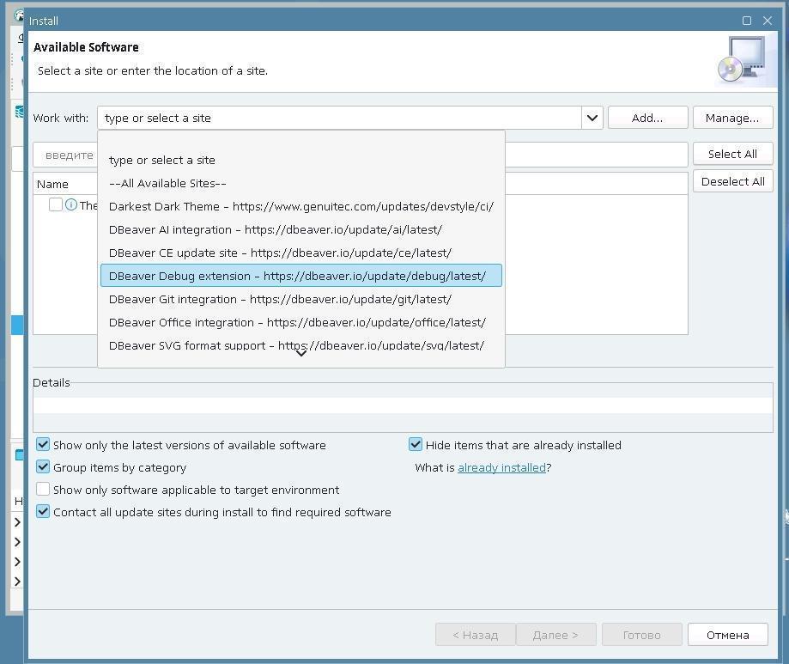Viewport: 789px width, 664px height.
Task: Enable Show only software applicable to target
Action: click(x=43, y=490)
